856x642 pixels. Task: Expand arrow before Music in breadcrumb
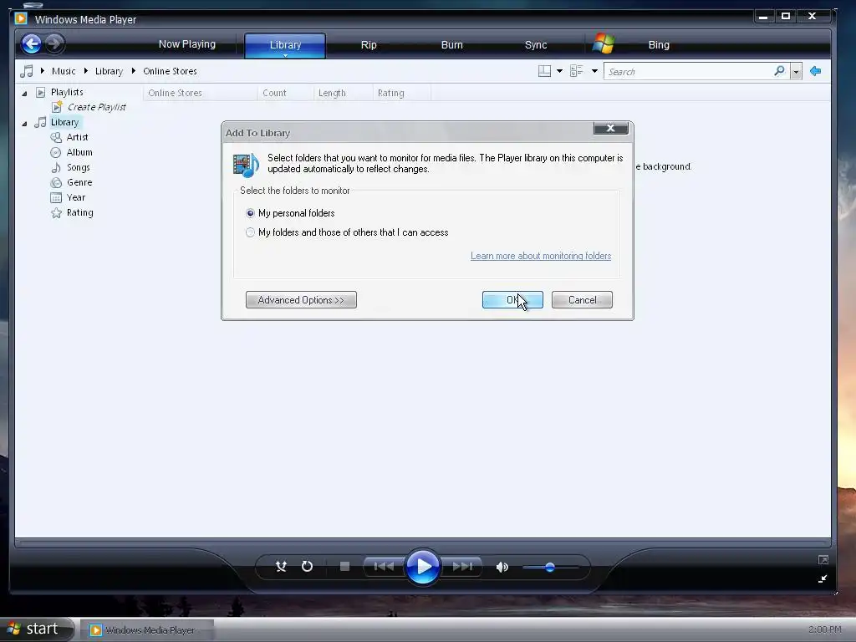coord(42,71)
